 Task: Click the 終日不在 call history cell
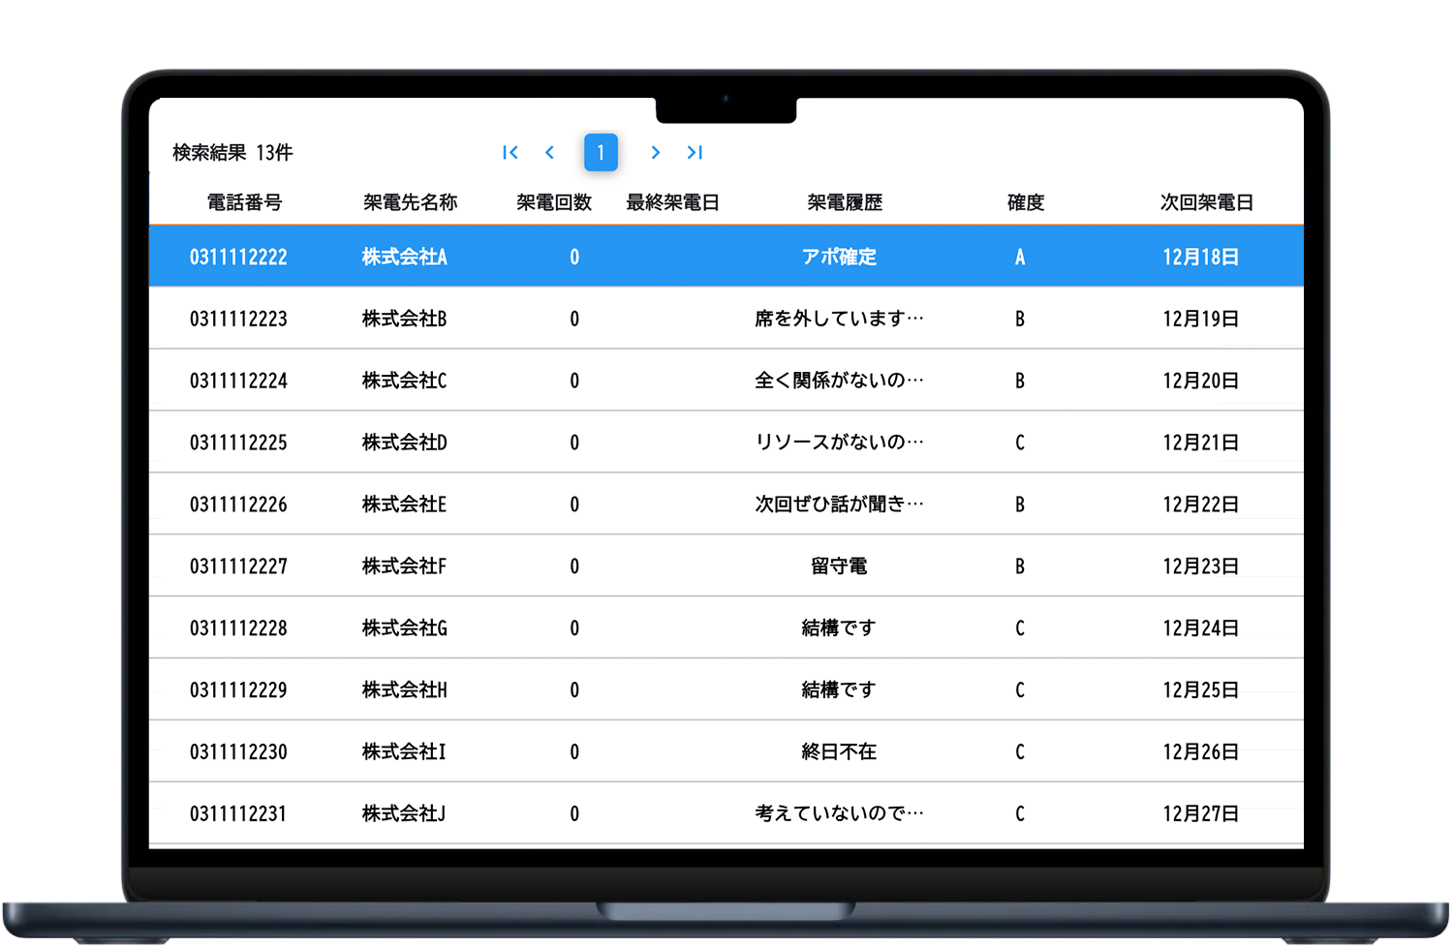(x=839, y=753)
